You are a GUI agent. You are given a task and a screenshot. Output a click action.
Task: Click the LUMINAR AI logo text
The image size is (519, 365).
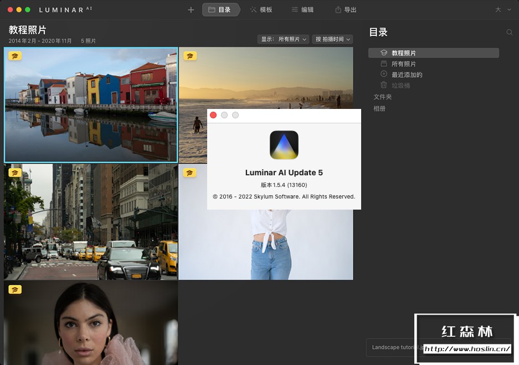pos(65,10)
